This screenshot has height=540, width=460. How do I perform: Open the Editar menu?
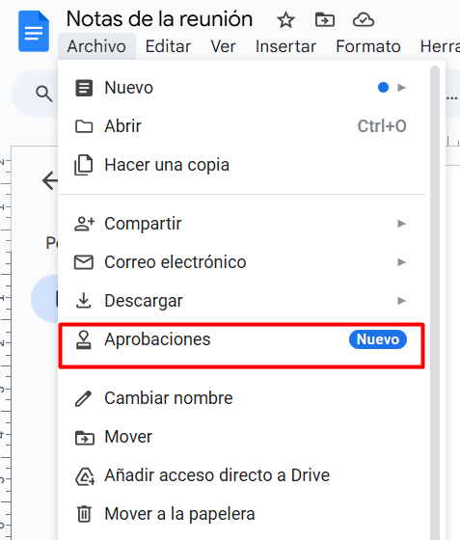(x=168, y=46)
